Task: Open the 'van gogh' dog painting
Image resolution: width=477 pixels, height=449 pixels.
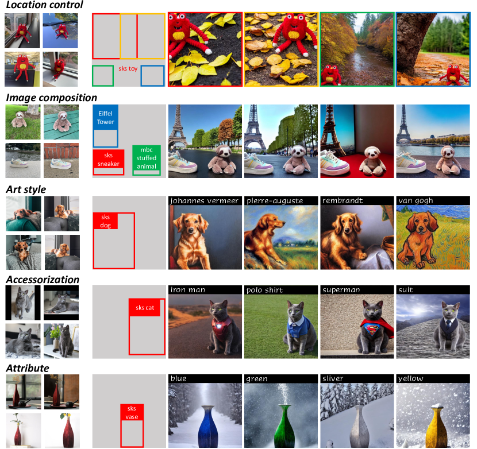Action: click(433, 233)
